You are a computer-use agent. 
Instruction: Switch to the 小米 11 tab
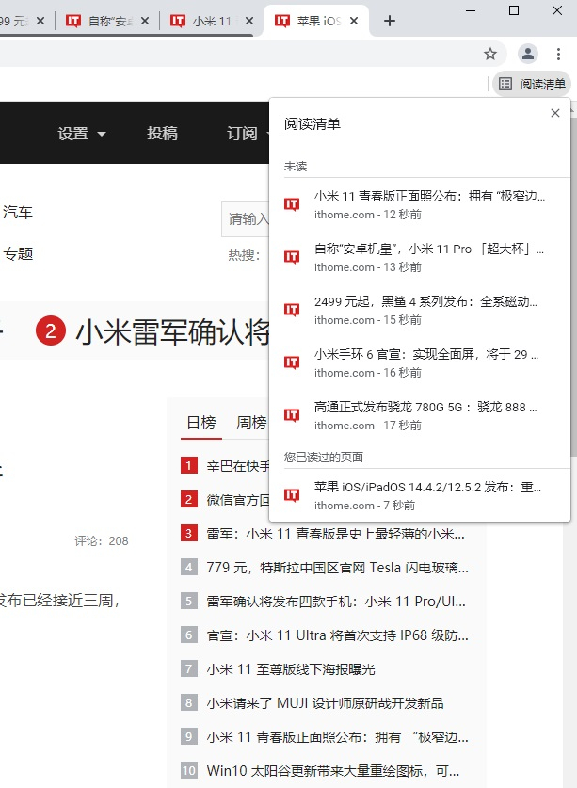click(212, 21)
